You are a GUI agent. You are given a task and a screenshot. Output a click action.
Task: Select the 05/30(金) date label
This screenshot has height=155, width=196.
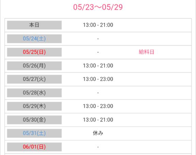click(34, 120)
